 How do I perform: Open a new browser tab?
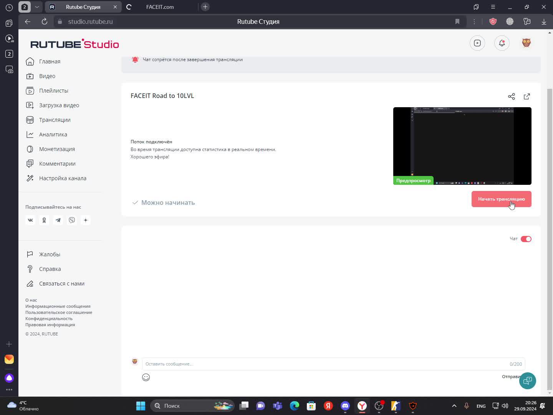[x=205, y=7]
